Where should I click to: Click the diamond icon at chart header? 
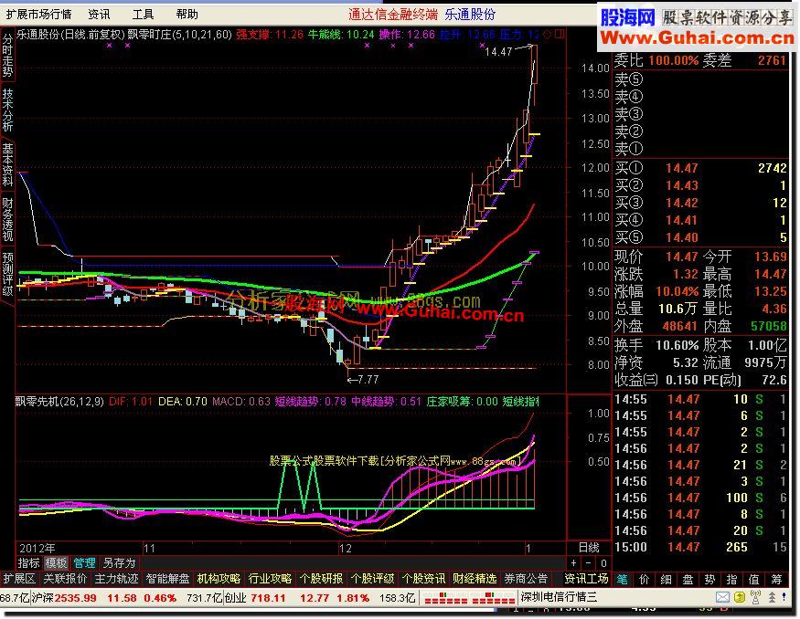coord(547,34)
